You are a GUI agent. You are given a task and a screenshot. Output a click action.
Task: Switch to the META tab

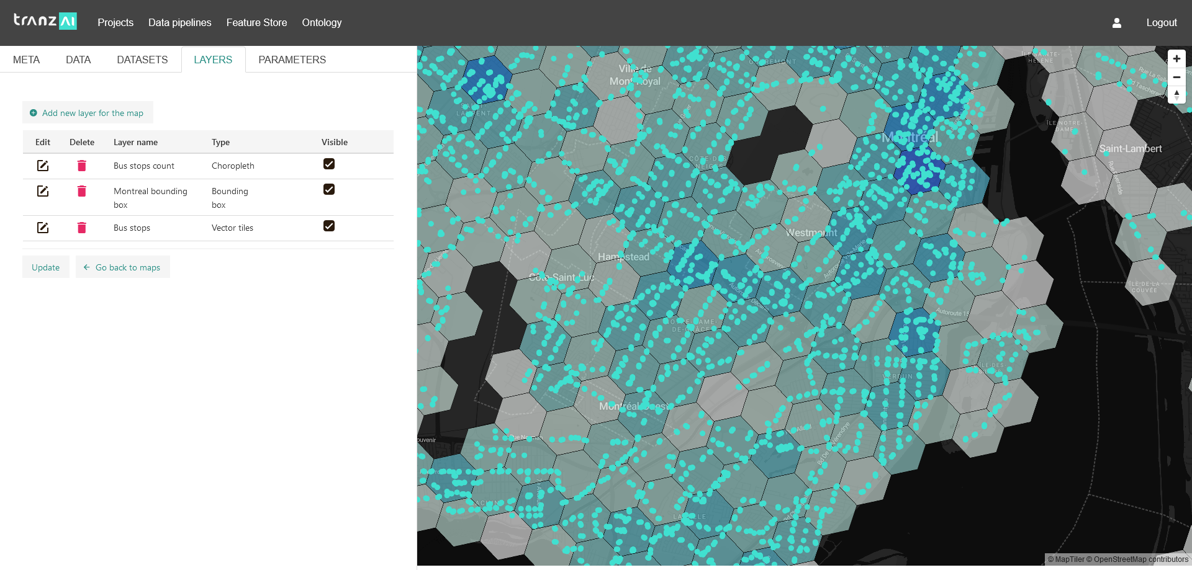point(26,60)
